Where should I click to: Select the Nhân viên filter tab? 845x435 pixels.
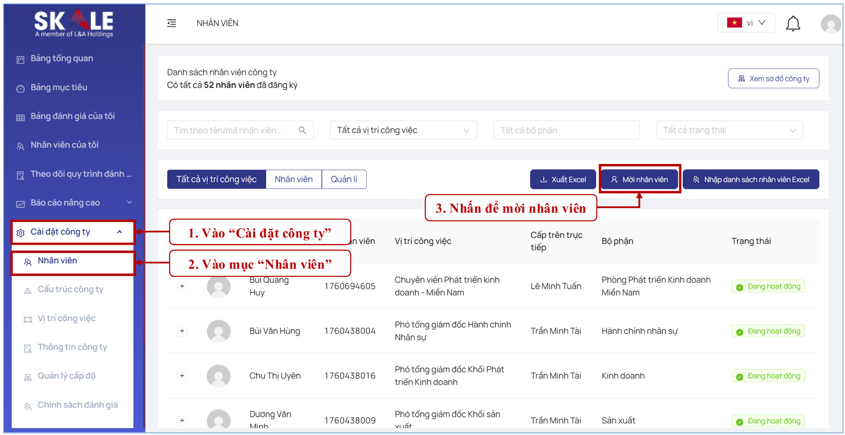(x=294, y=179)
